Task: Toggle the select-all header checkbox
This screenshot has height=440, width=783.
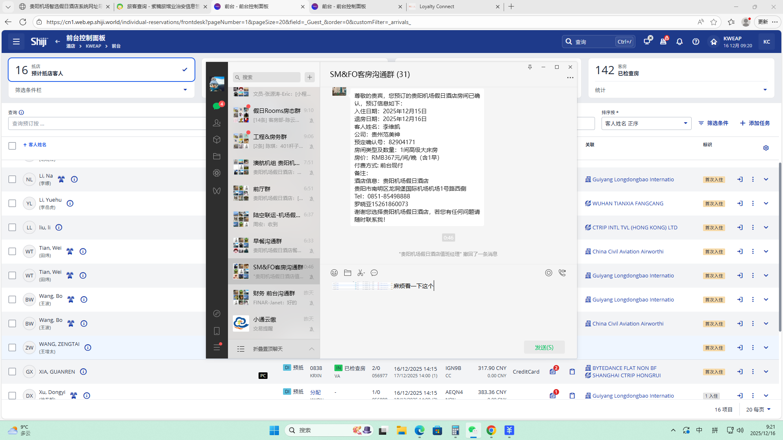Action: coord(12,146)
